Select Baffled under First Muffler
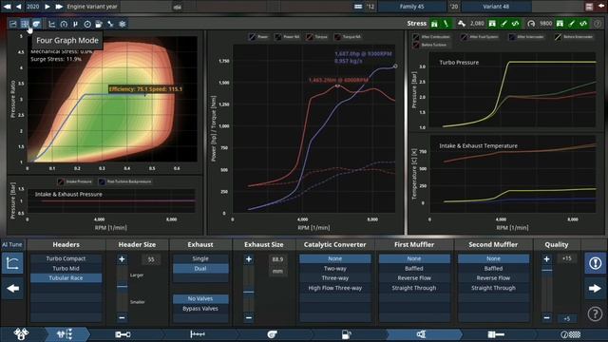 [x=414, y=268]
